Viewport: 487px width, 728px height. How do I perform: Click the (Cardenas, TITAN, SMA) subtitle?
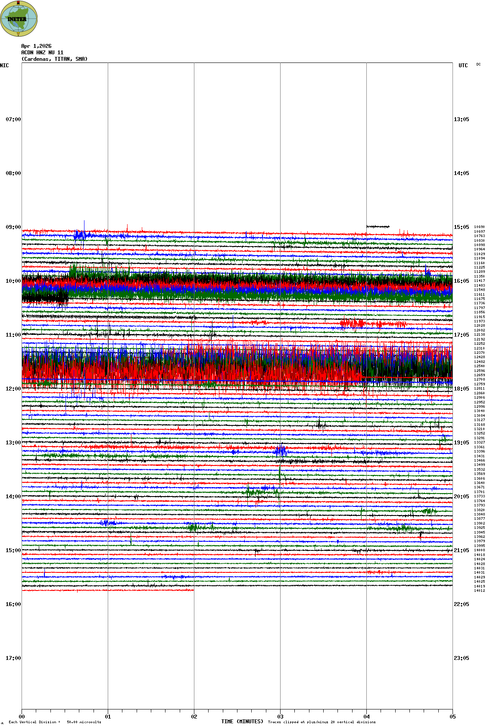coord(54,59)
